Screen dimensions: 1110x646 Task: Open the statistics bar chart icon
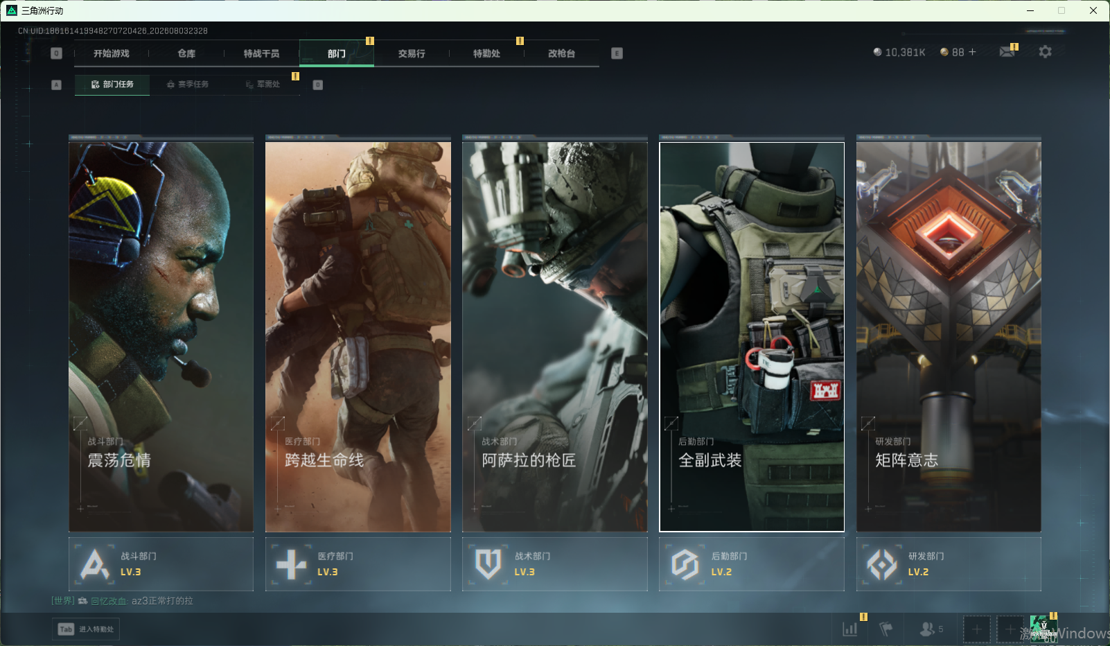coord(850,629)
